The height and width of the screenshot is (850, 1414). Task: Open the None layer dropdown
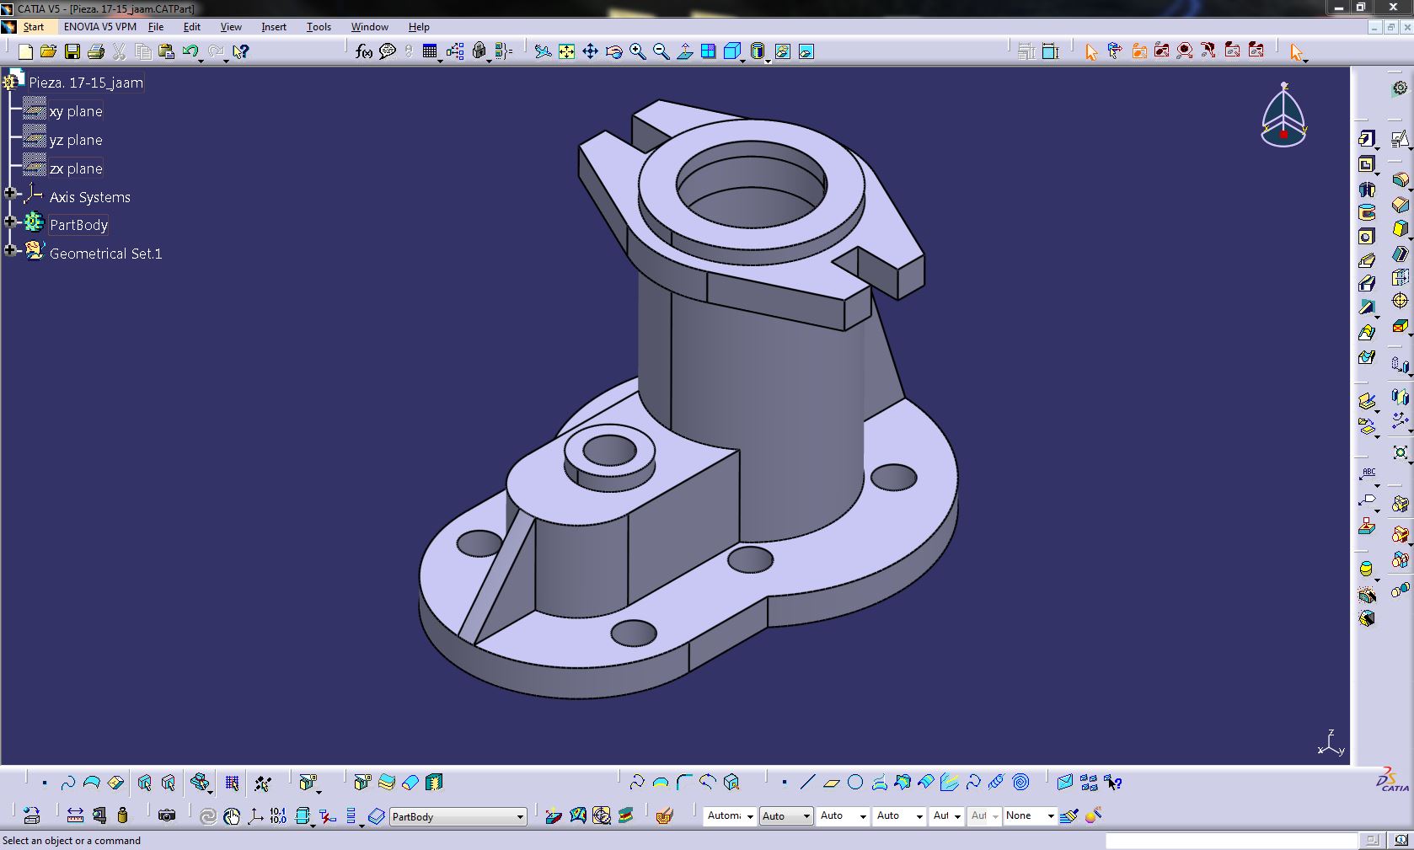coord(1050,815)
